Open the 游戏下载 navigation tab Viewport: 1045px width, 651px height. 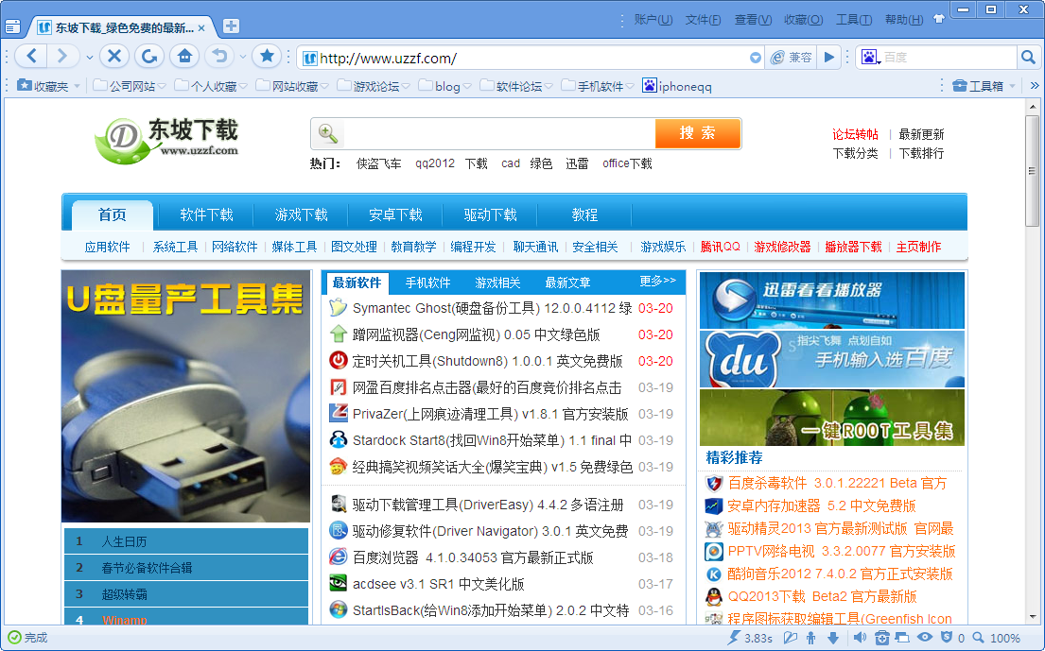pyautogui.click(x=302, y=215)
